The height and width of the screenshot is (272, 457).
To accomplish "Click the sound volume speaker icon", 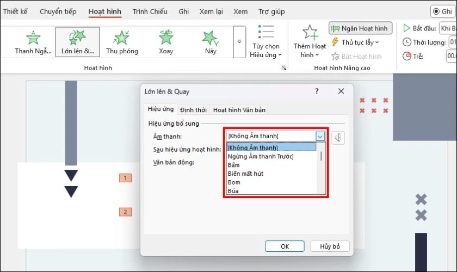I will click(x=338, y=138).
